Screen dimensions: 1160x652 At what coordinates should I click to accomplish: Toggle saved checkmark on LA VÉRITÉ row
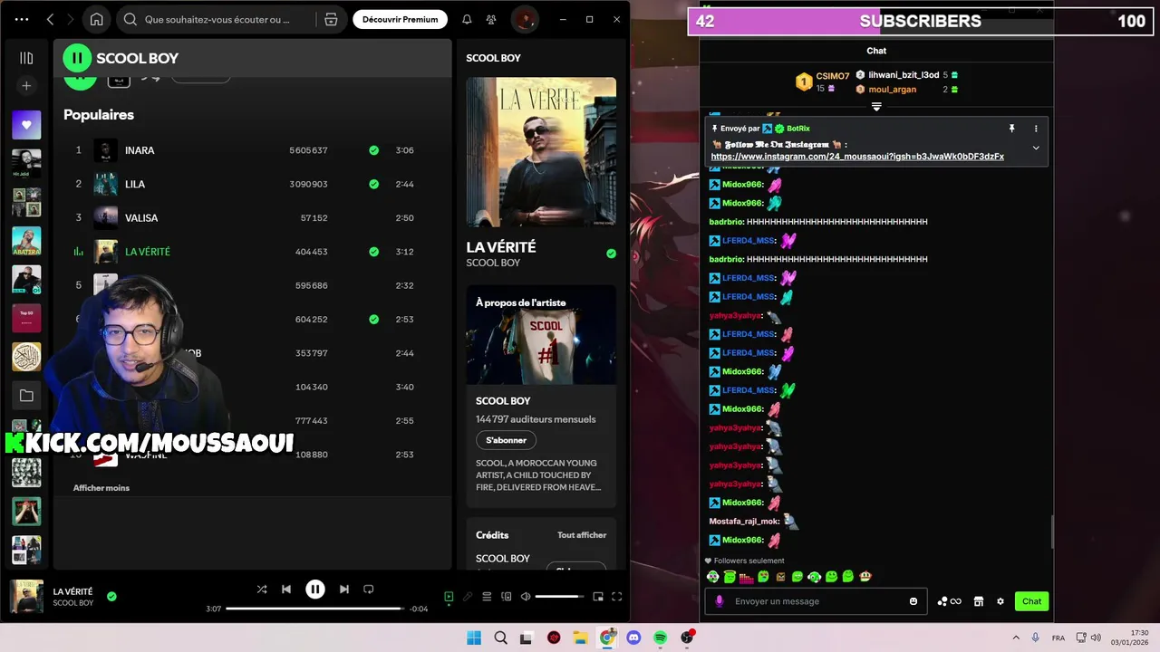point(373,252)
